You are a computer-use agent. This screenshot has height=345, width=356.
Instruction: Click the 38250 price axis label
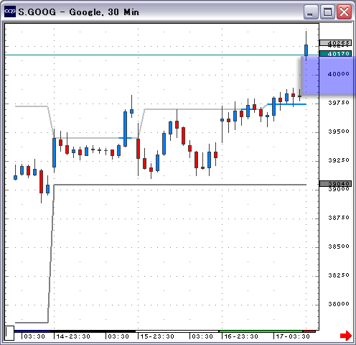339,275
